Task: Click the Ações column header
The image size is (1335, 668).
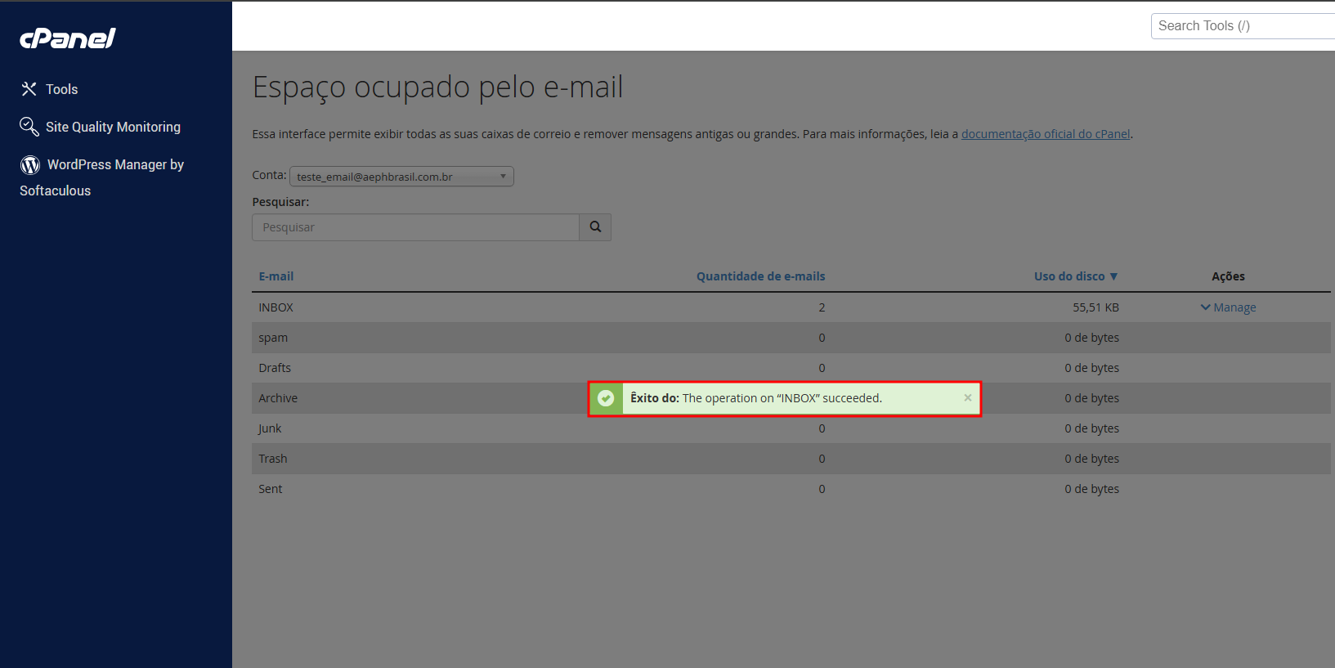Action: click(1228, 276)
